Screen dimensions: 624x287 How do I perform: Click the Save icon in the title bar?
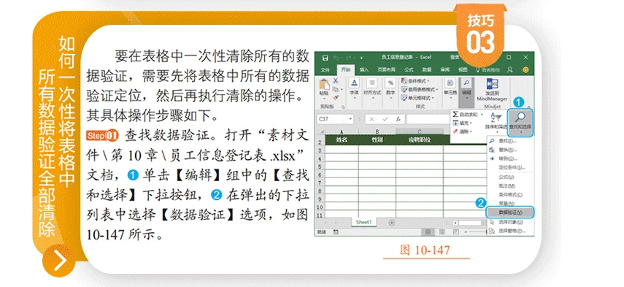pos(325,58)
